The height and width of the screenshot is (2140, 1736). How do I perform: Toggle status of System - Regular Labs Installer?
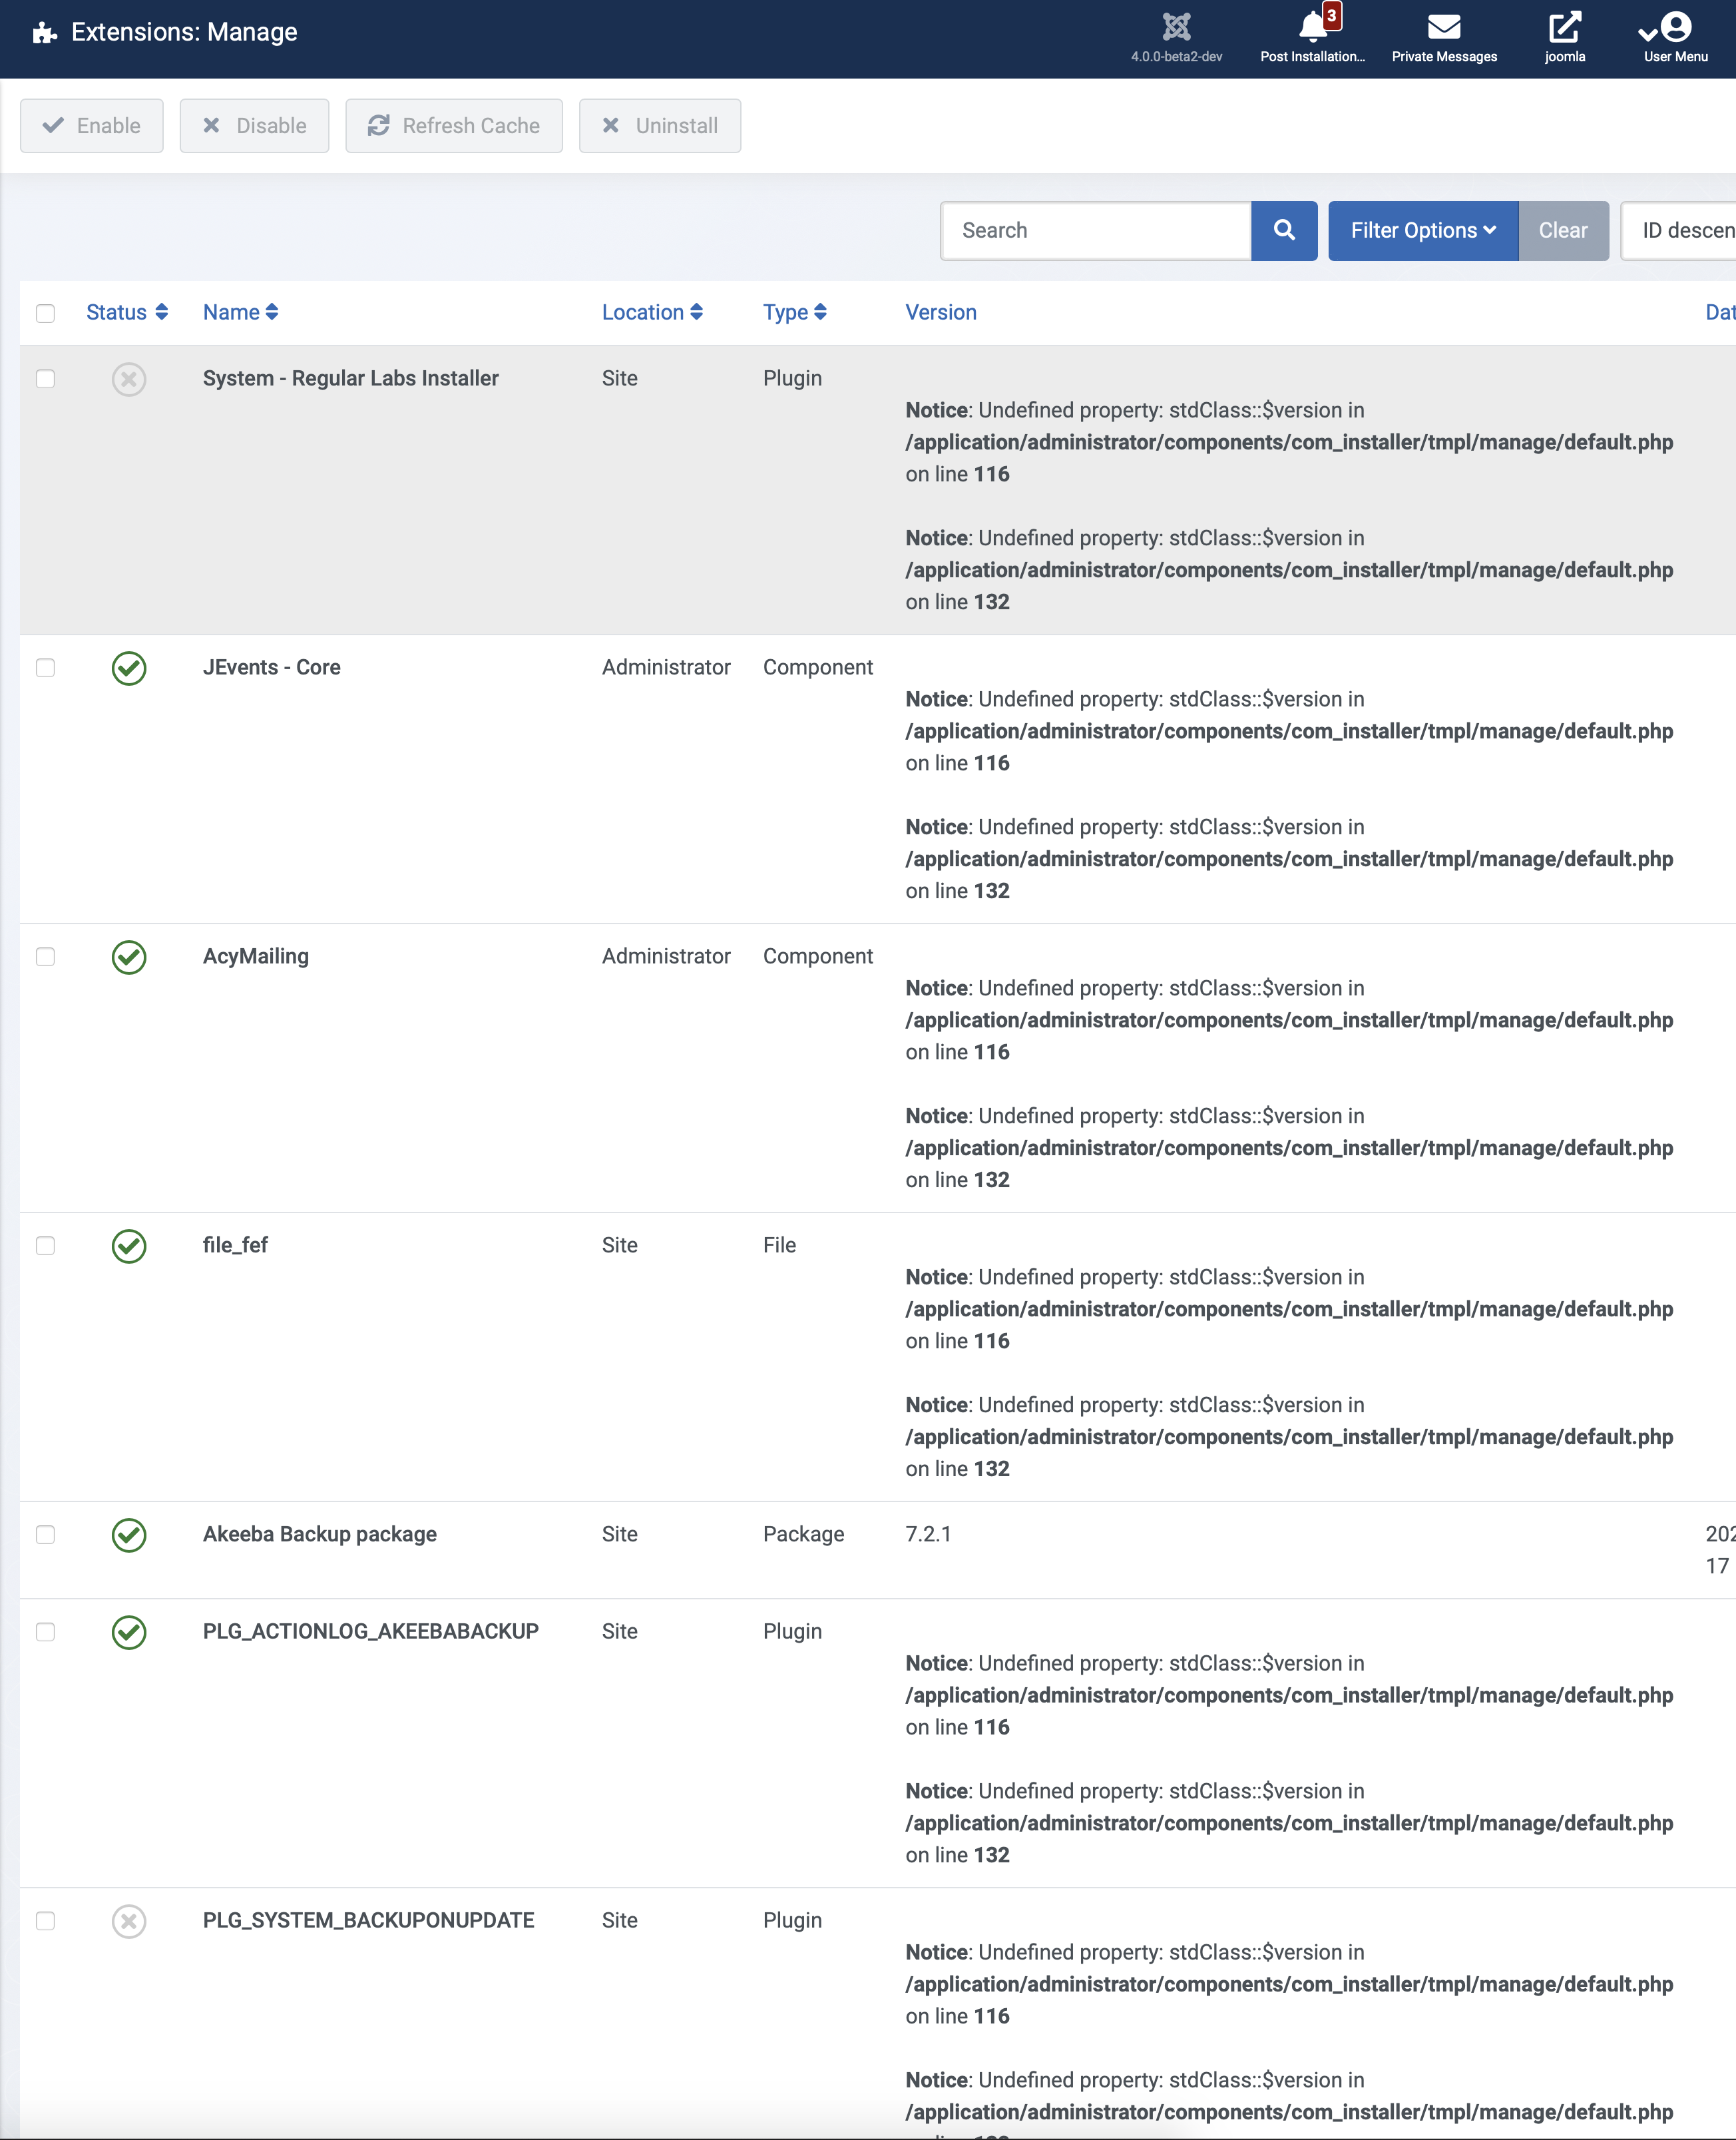click(x=129, y=379)
